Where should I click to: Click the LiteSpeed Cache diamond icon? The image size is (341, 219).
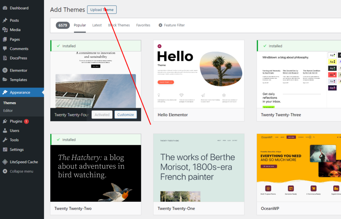point(5,162)
